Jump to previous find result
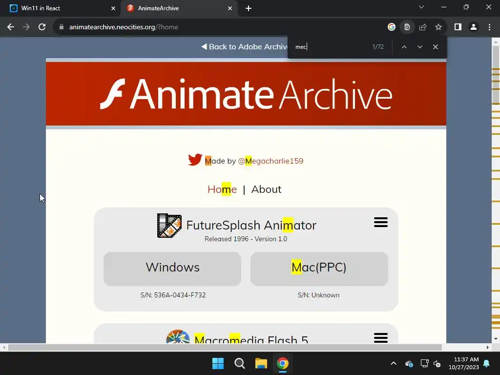This screenshot has width=500, height=375. 404,47
